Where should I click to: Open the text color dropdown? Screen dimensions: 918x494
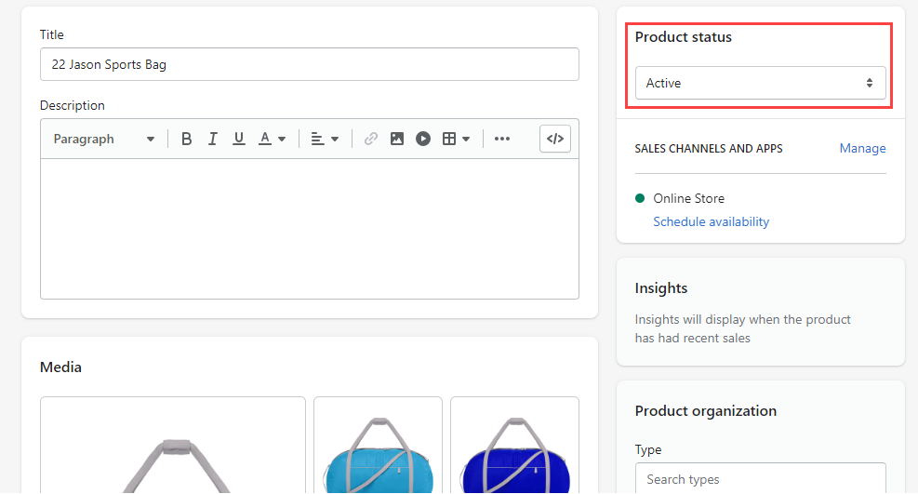272,139
